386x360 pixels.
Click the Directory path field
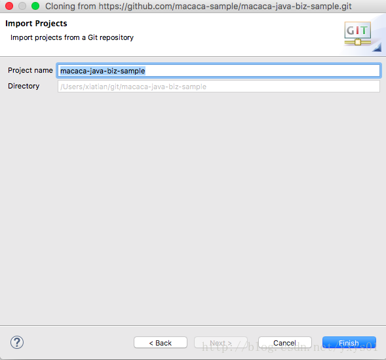click(x=219, y=87)
